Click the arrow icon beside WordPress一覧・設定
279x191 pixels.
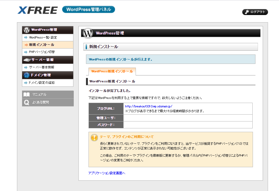pos(26,38)
